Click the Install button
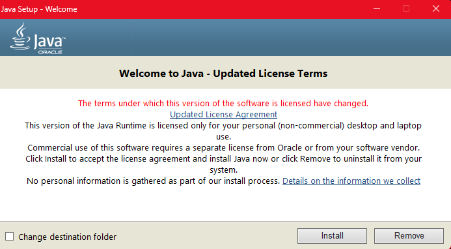The image size is (451, 249). click(x=332, y=236)
